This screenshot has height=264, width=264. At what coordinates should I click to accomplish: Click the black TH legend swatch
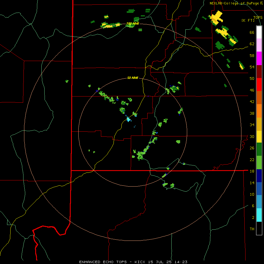259,228
